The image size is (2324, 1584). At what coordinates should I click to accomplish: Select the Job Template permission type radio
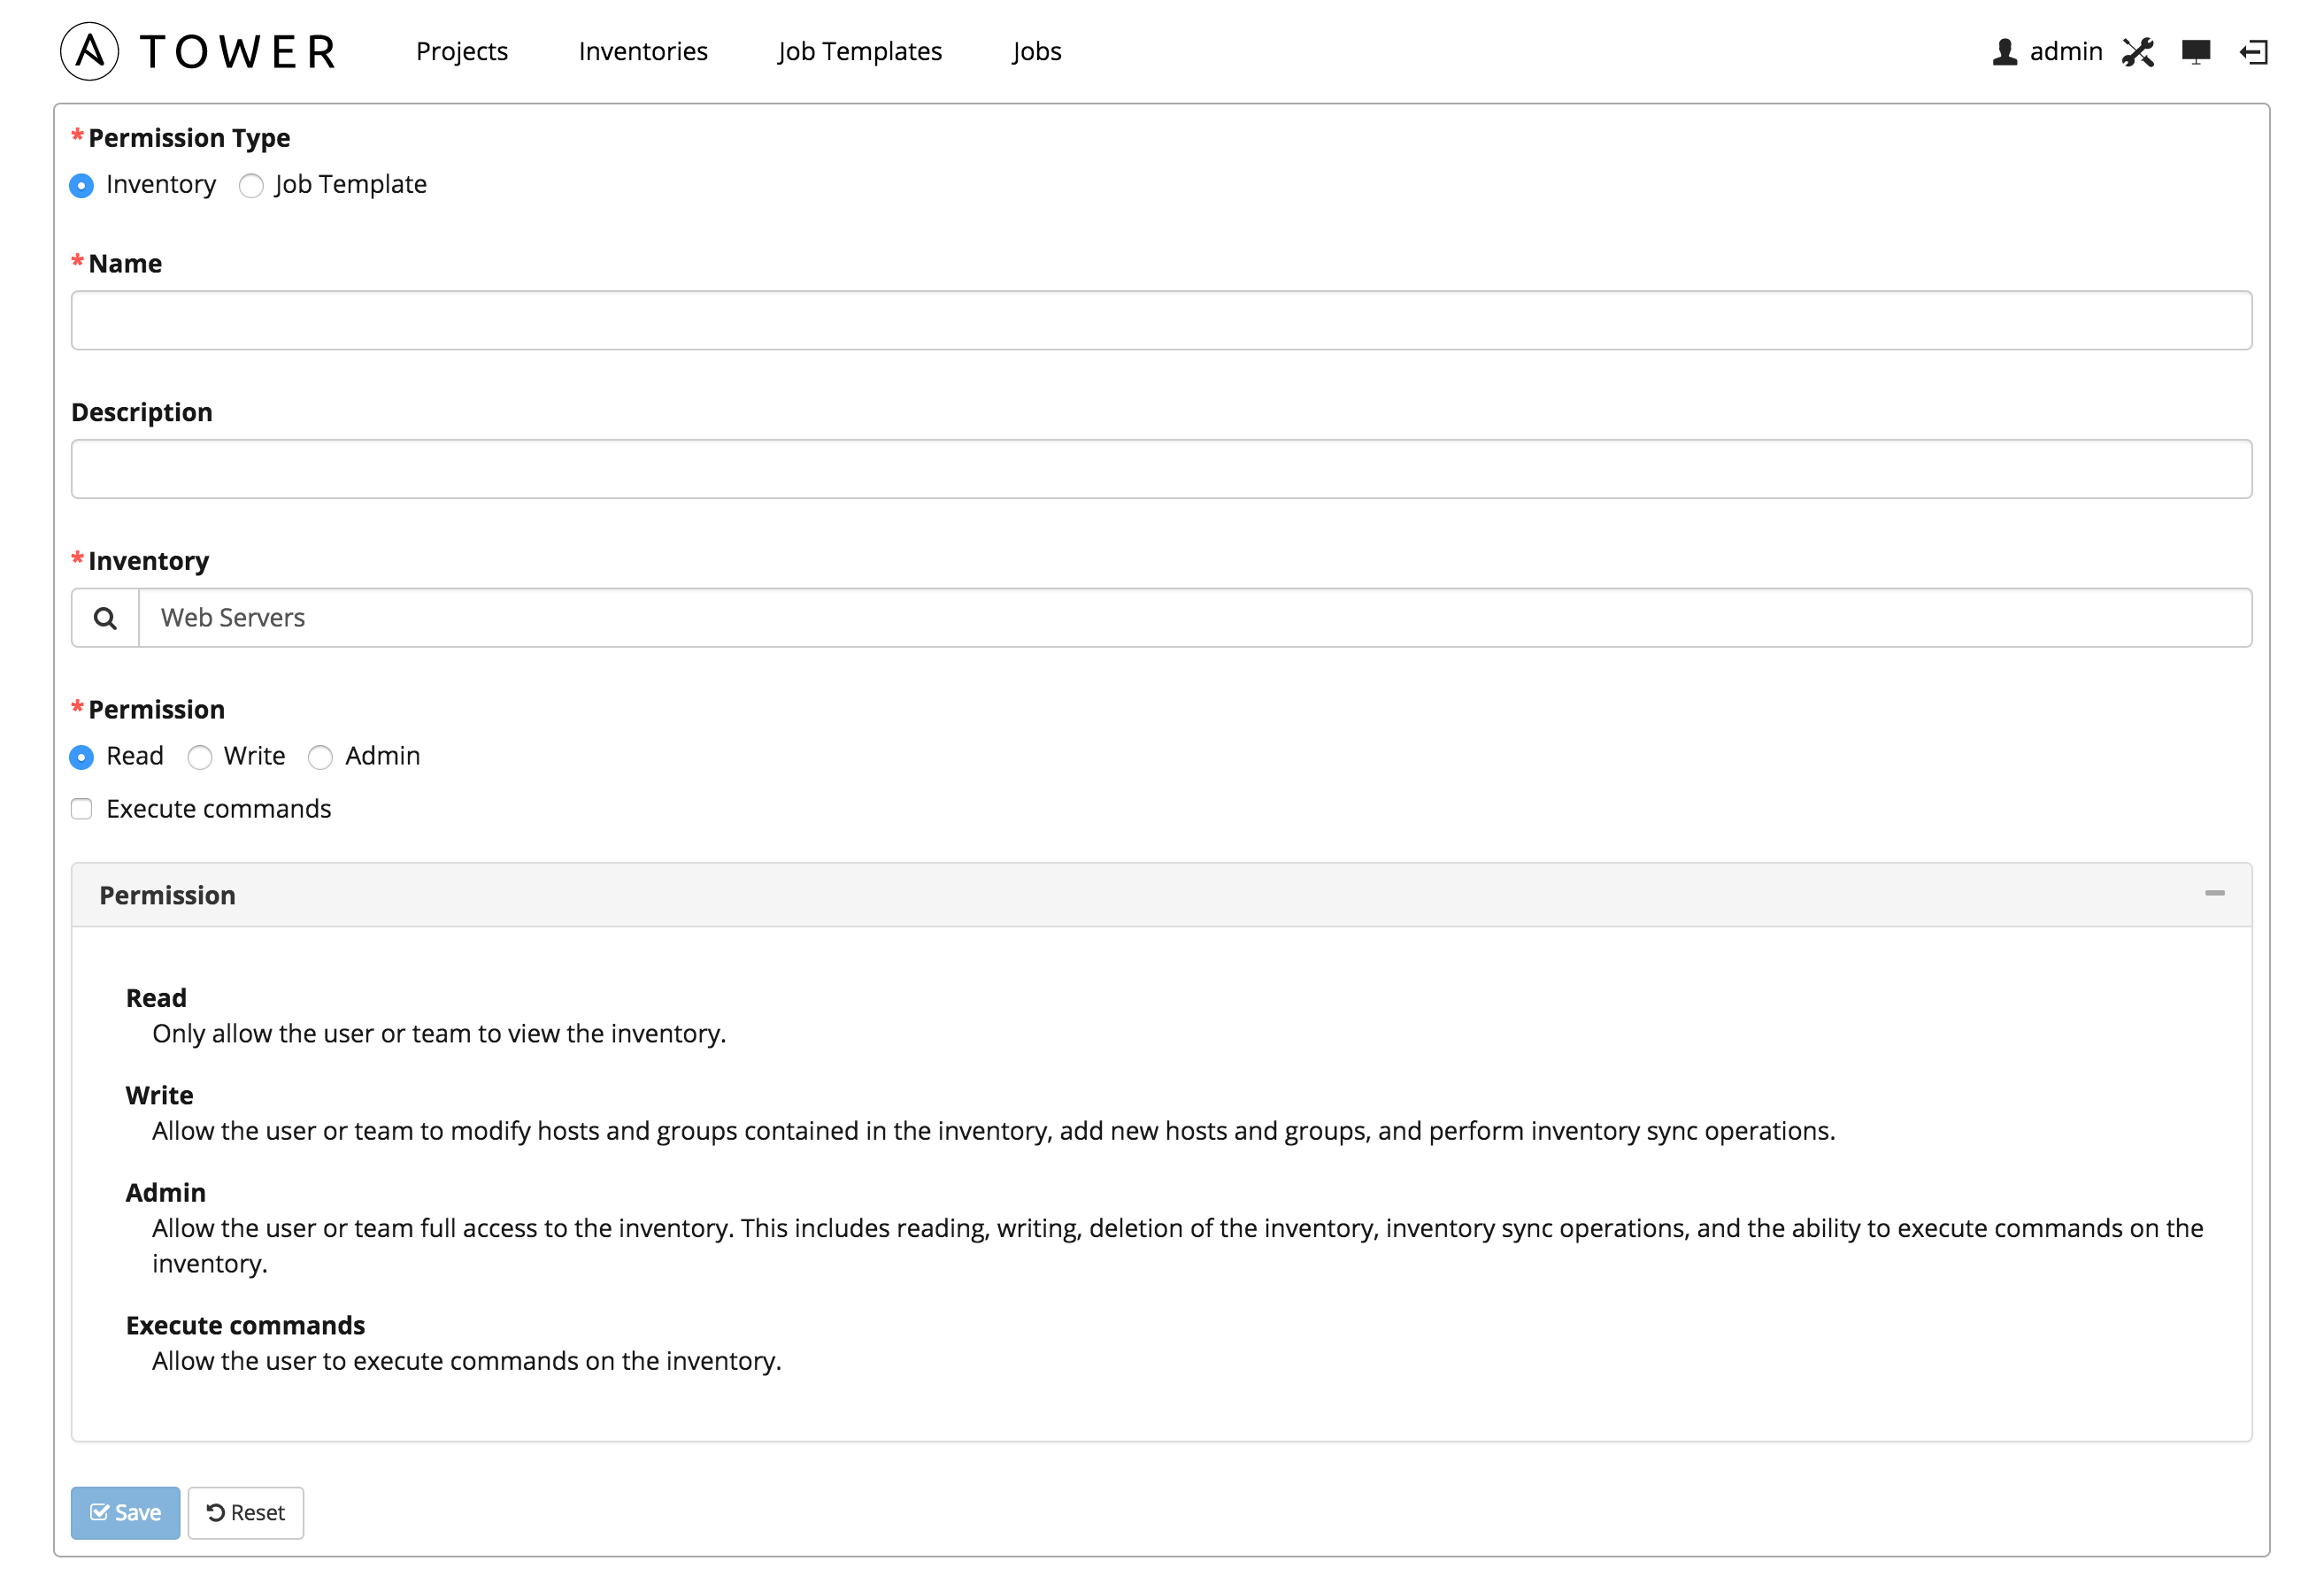251,186
